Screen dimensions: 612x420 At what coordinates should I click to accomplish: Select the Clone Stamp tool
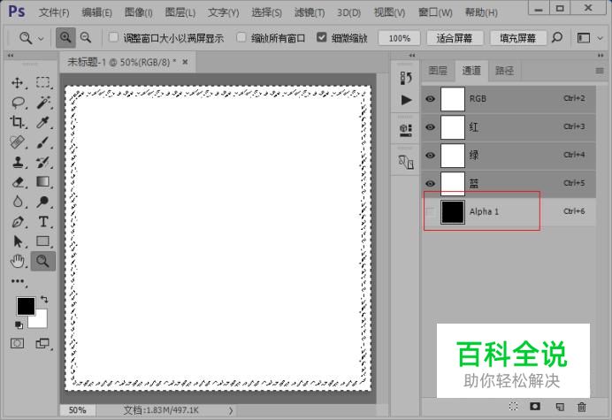pyautogui.click(x=17, y=162)
